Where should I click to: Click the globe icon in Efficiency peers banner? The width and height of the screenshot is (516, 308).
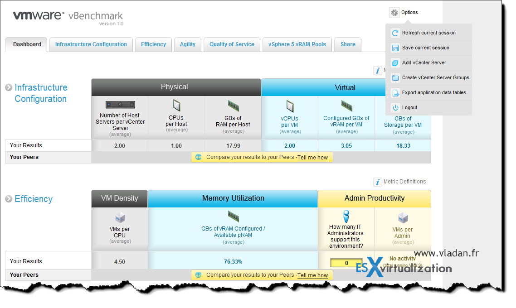click(x=199, y=275)
